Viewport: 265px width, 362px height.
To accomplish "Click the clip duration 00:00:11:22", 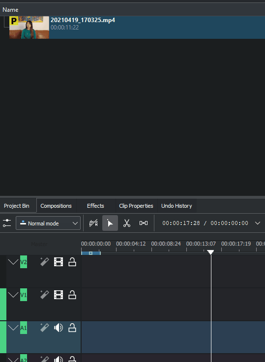I will pos(65,28).
